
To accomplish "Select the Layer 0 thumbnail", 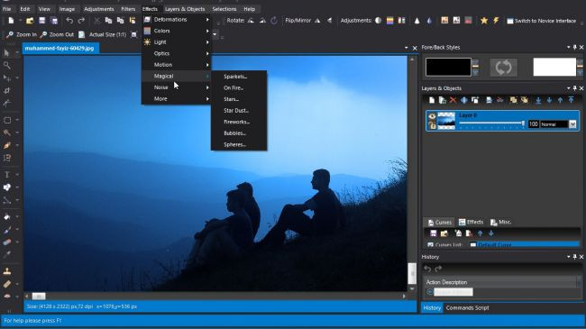I will [446, 121].
